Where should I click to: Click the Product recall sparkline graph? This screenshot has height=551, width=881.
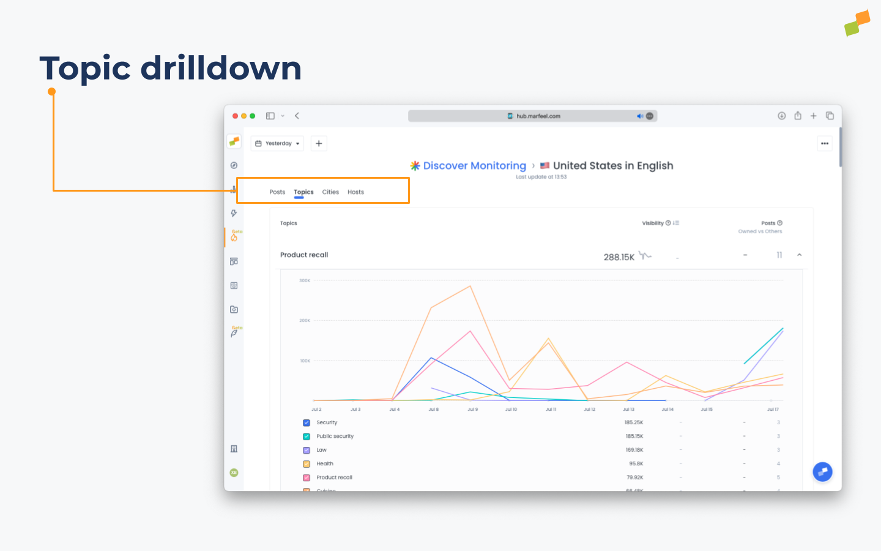[645, 256]
